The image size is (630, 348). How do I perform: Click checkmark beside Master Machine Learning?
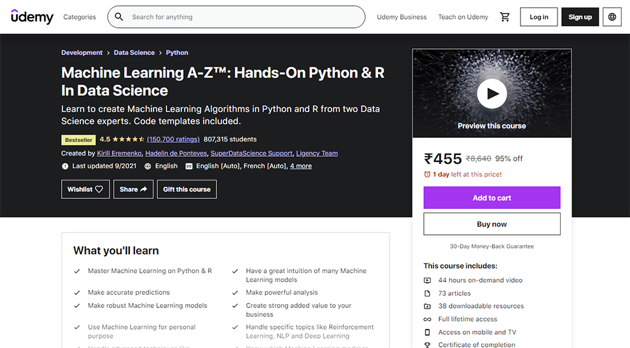[77, 271]
